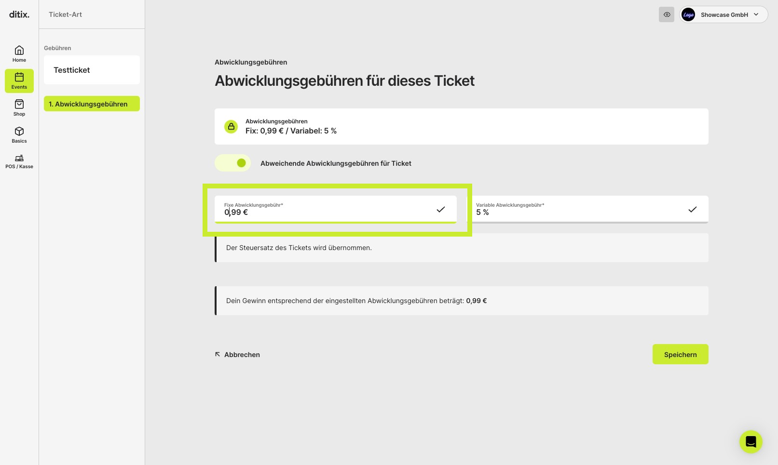Open the Home section in sidebar
This screenshot has height=465, width=778.
pyautogui.click(x=19, y=53)
